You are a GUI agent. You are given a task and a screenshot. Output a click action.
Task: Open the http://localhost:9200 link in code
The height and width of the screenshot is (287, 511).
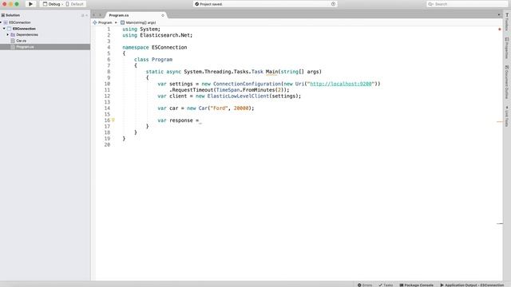[341, 84]
